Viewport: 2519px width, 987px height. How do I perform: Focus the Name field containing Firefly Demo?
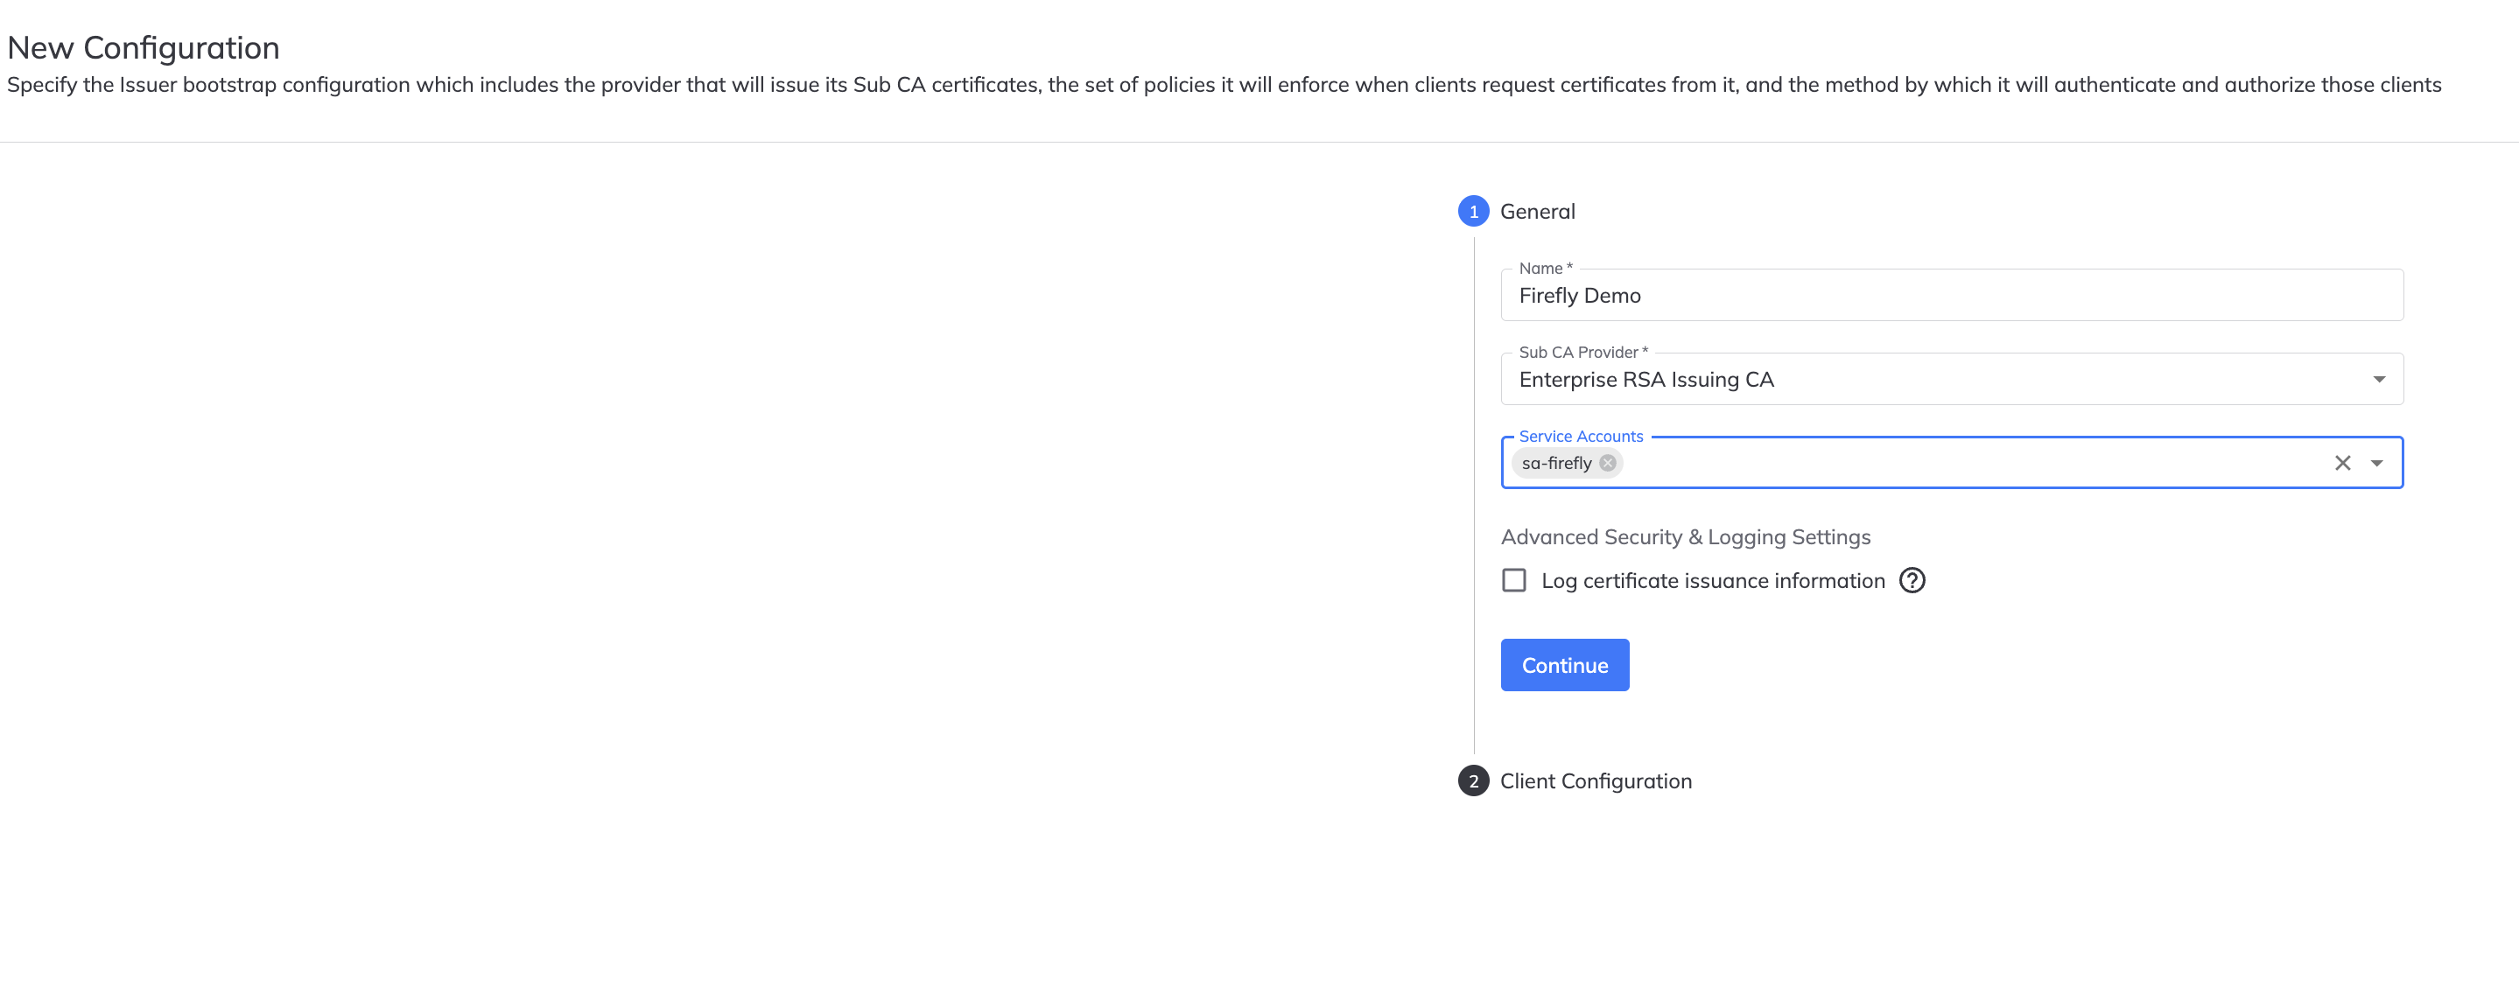(x=1951, y=295)
